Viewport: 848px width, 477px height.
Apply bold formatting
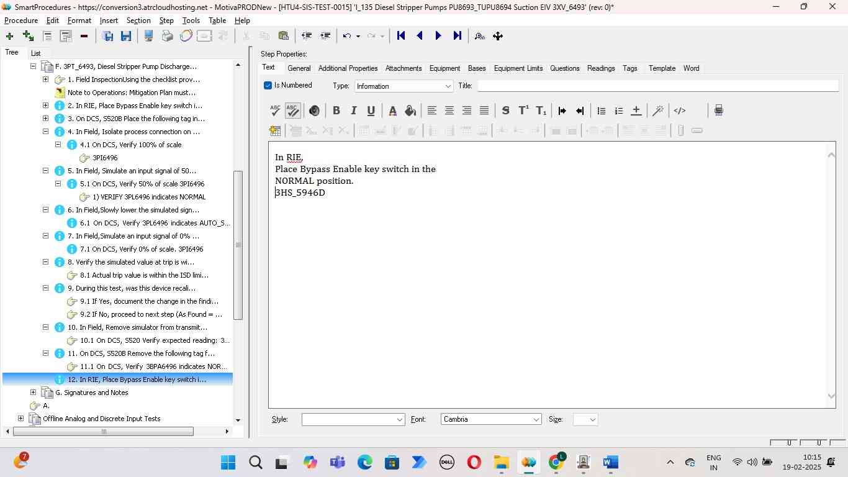(336, 111)
